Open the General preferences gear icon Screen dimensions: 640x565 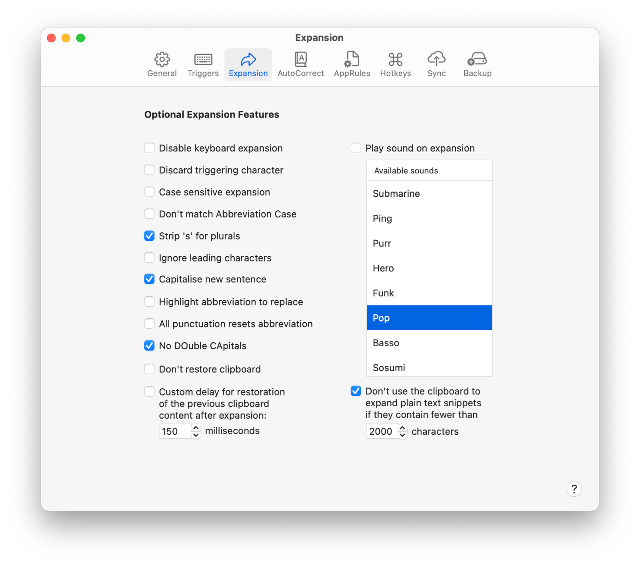[x=162, y=60]
